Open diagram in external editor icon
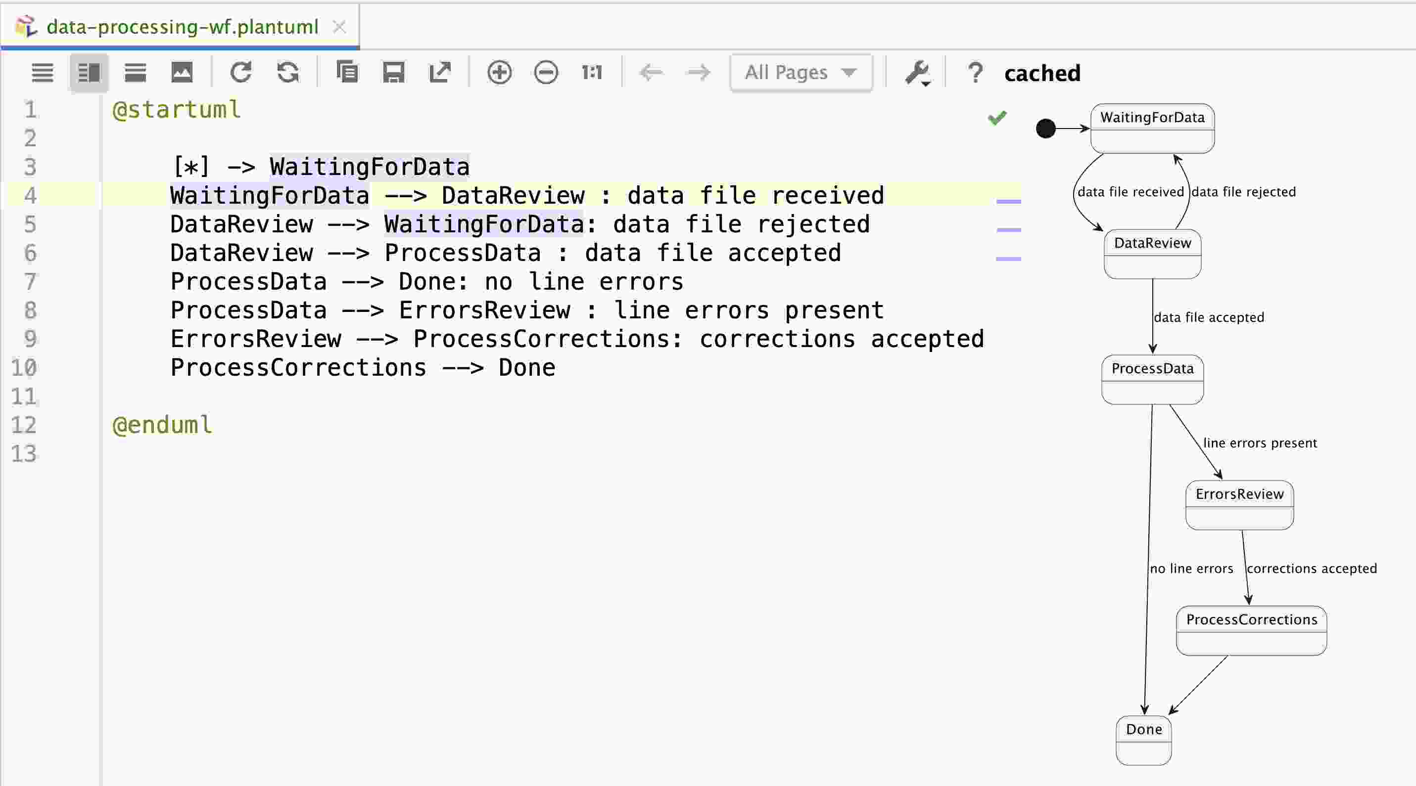 [440, 73]
